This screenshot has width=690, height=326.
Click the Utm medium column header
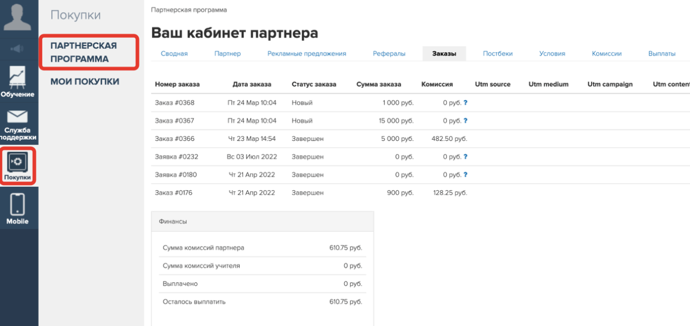[x=548, y=85]
